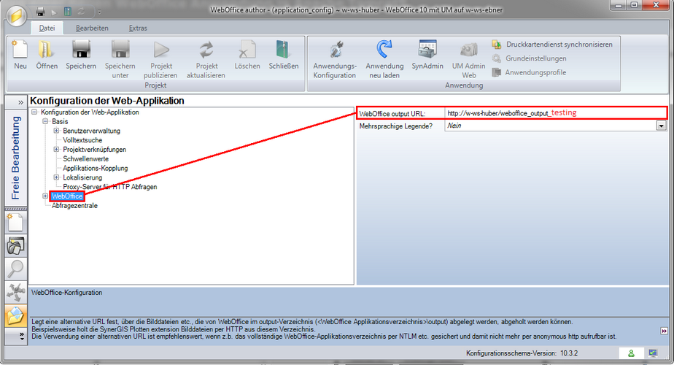Viewport: 674px width, 365px height.
Task: Click WebOffice-Konfiguration description heading
Action: click(66, 293)
